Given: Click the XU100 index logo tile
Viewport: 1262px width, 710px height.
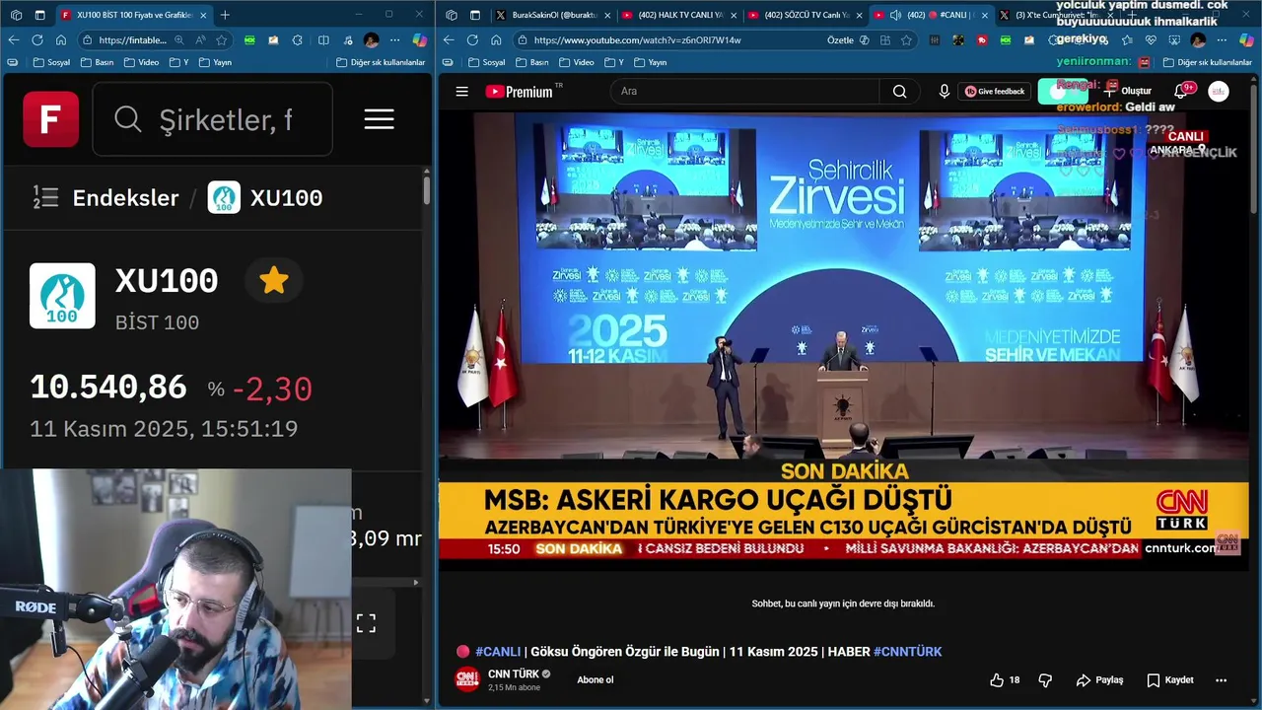Looking at the screenshot, I should pyautogui.click(x=62, y=295).
